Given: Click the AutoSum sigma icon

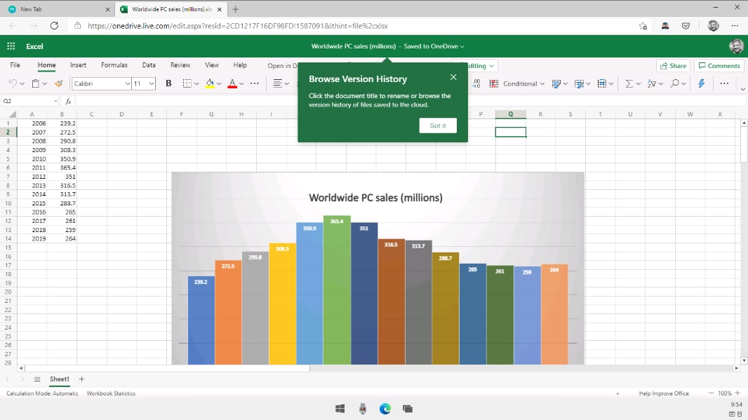Looking at the screenshot, I should (x=629, y=83).
